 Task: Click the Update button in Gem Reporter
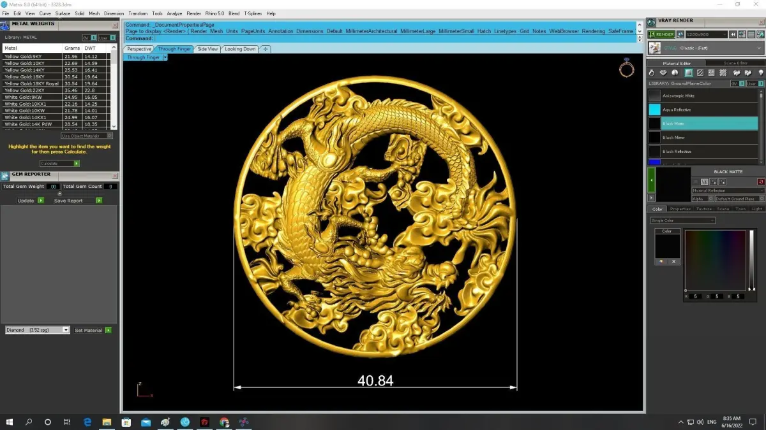[30, 201]
